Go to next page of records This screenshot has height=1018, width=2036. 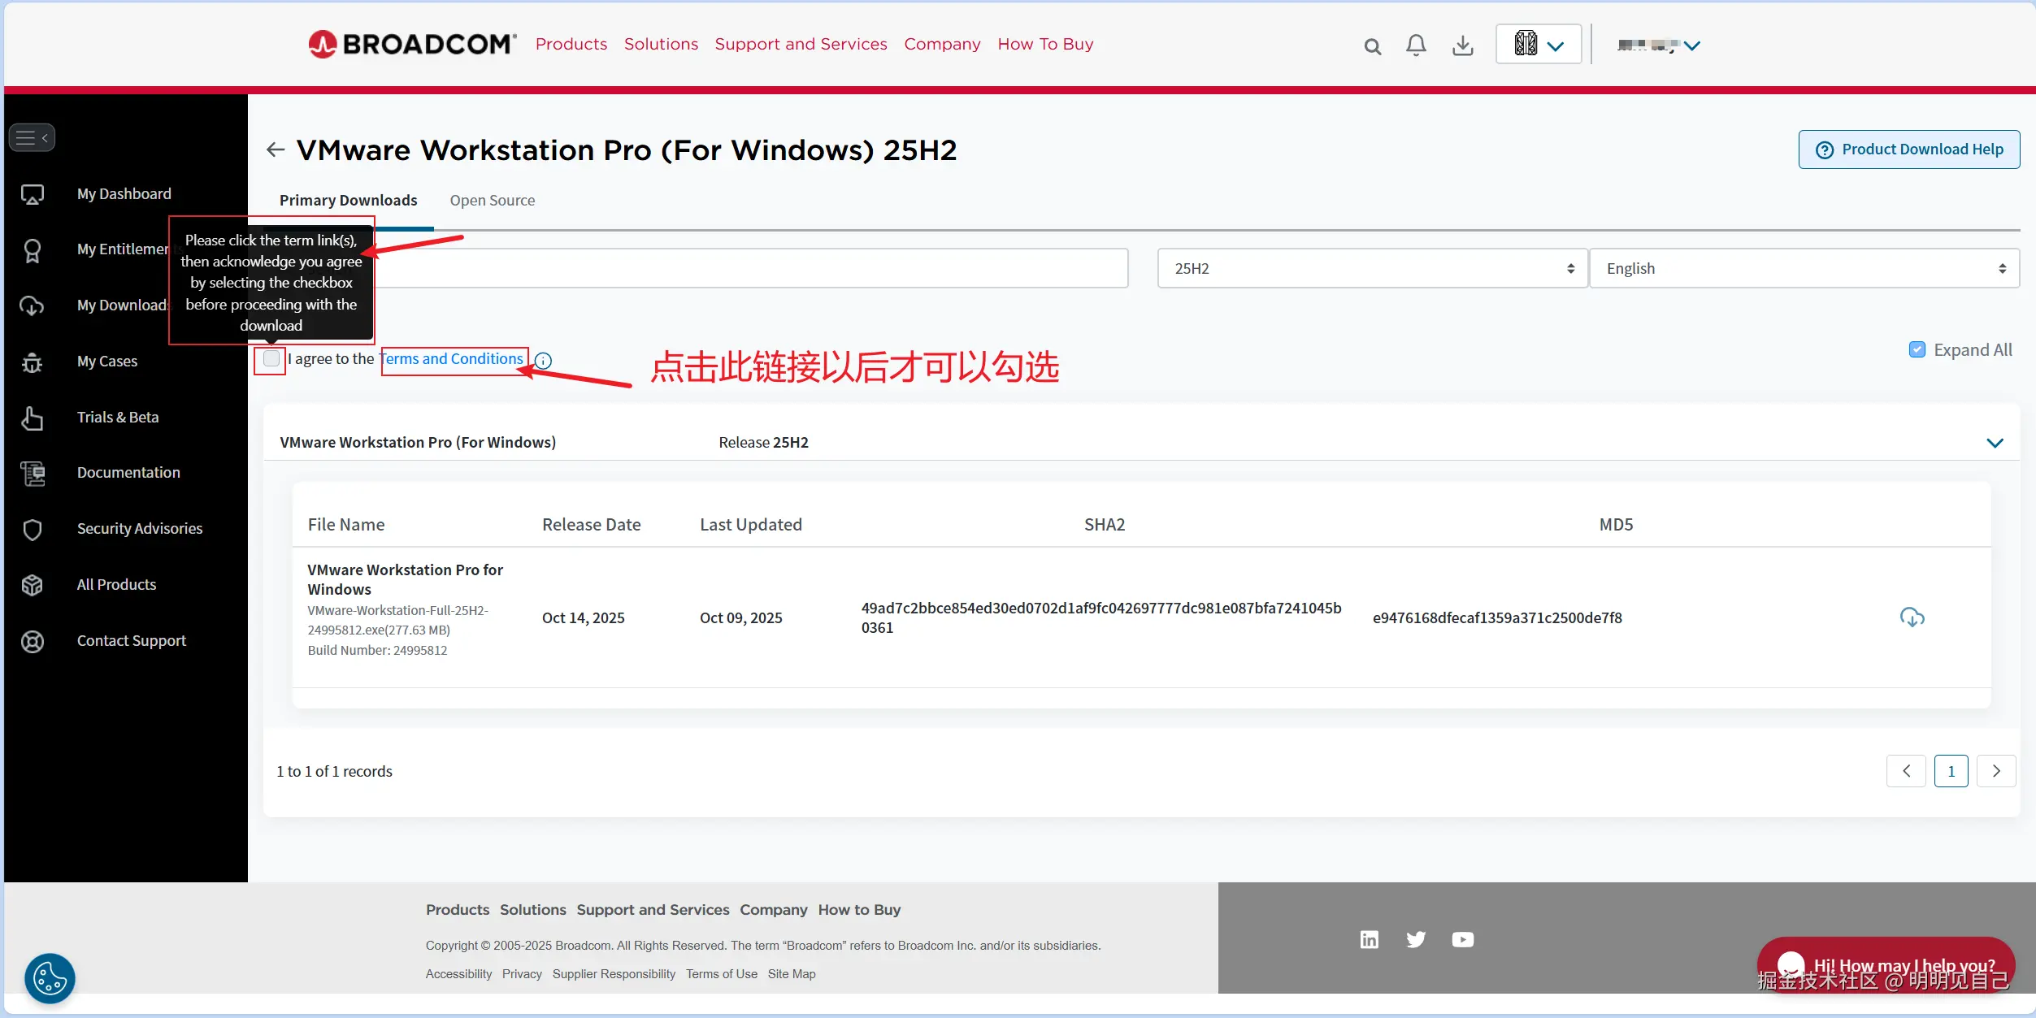(1995, 771)
